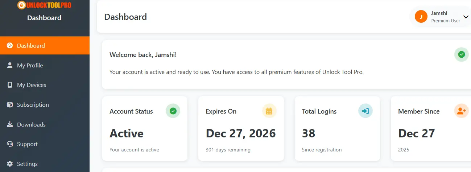Click the Subscription box icon
This screenshot has width=471, height=172.
click(10, 105)
